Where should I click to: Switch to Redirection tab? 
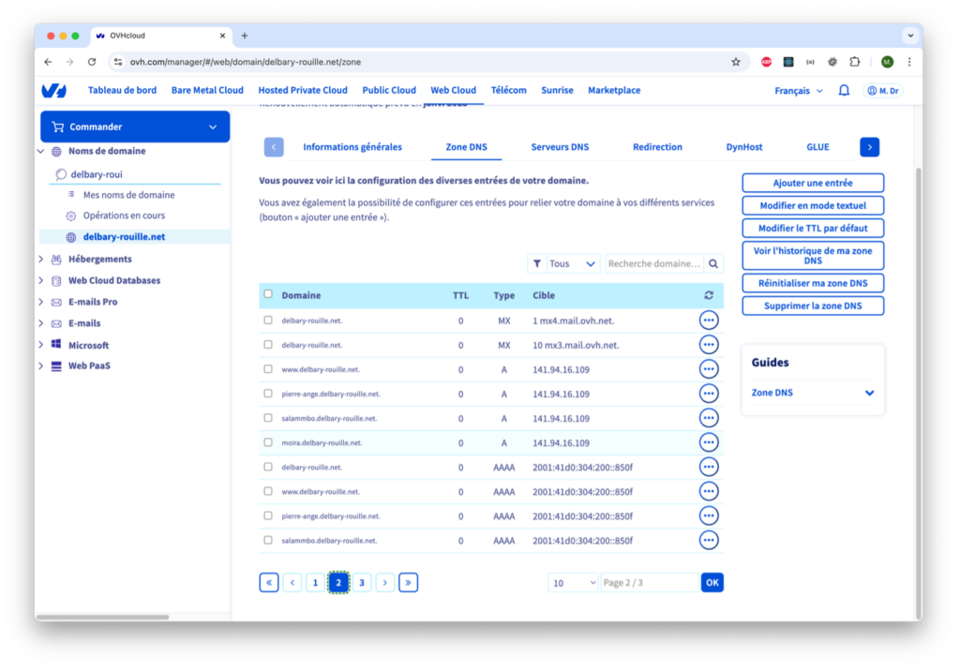[657, 147]
